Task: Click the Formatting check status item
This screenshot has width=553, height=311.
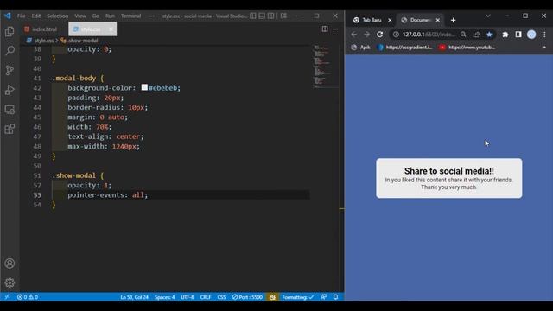Action: tap(297, 297)
